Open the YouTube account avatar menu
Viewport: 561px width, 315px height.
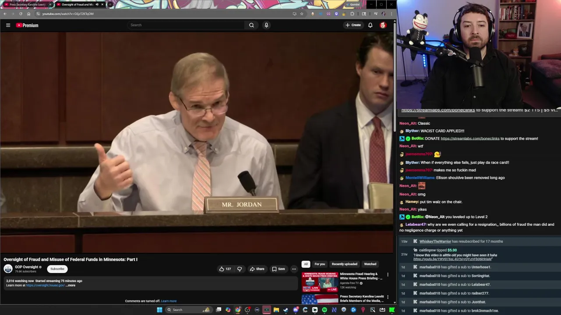pos(383,25)
